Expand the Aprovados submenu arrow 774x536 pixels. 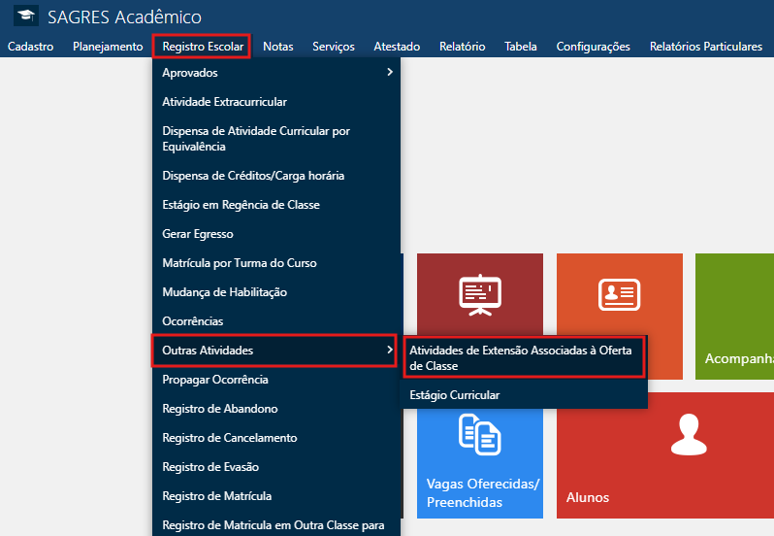[390, 72]
